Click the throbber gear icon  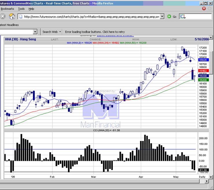click(210, 9)
